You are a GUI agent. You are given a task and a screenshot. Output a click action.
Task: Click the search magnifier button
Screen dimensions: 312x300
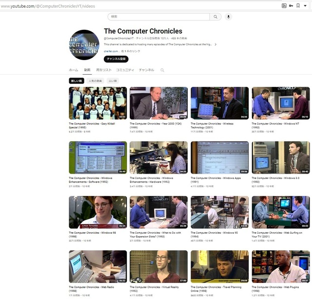click(x=215, y=17)
